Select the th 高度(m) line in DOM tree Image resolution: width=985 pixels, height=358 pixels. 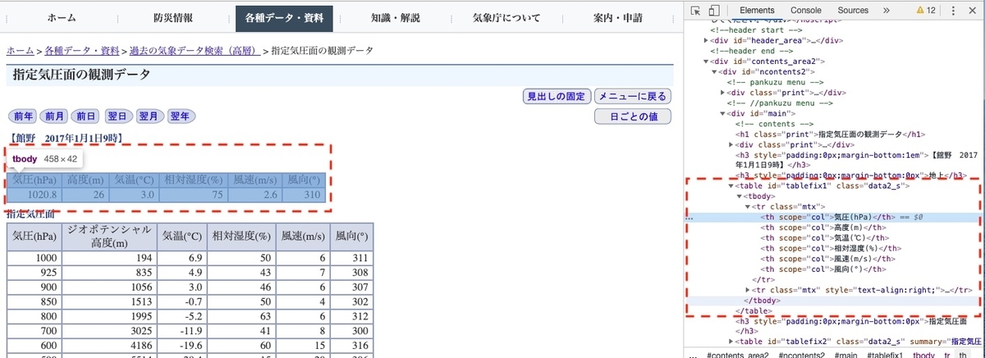822,227
